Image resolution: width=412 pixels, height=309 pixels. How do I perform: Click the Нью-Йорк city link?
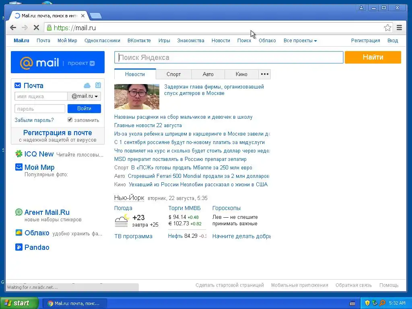tap(129, 198)
